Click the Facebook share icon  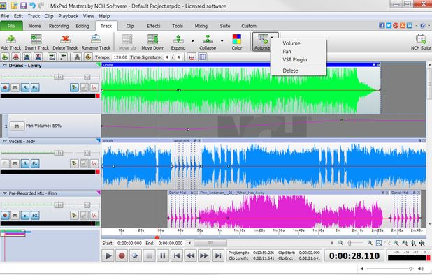(382, 26)
